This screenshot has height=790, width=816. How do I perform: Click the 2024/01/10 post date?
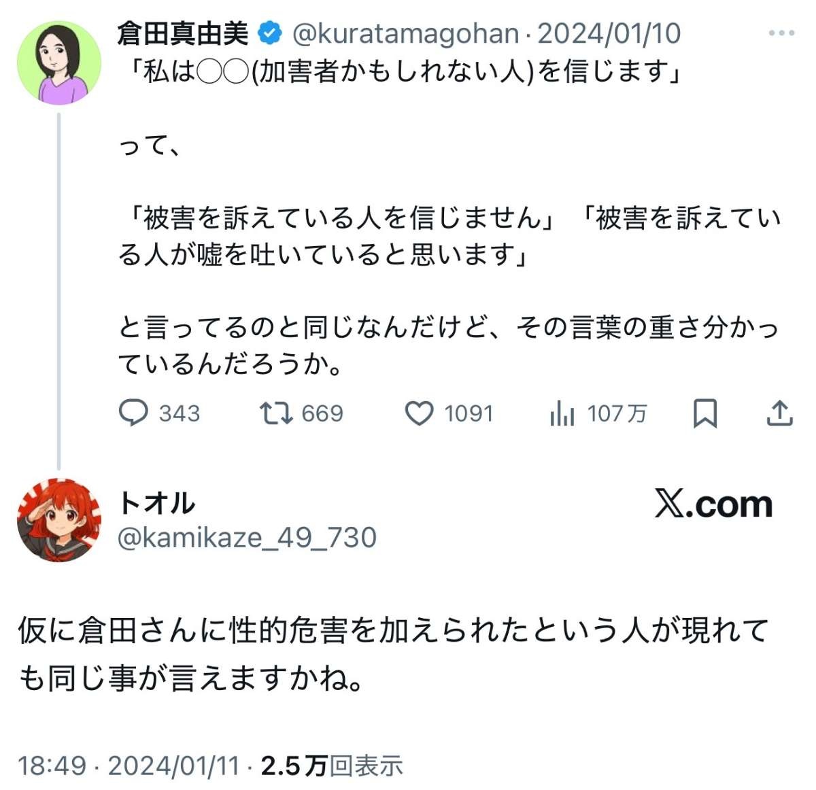(609, 33)
